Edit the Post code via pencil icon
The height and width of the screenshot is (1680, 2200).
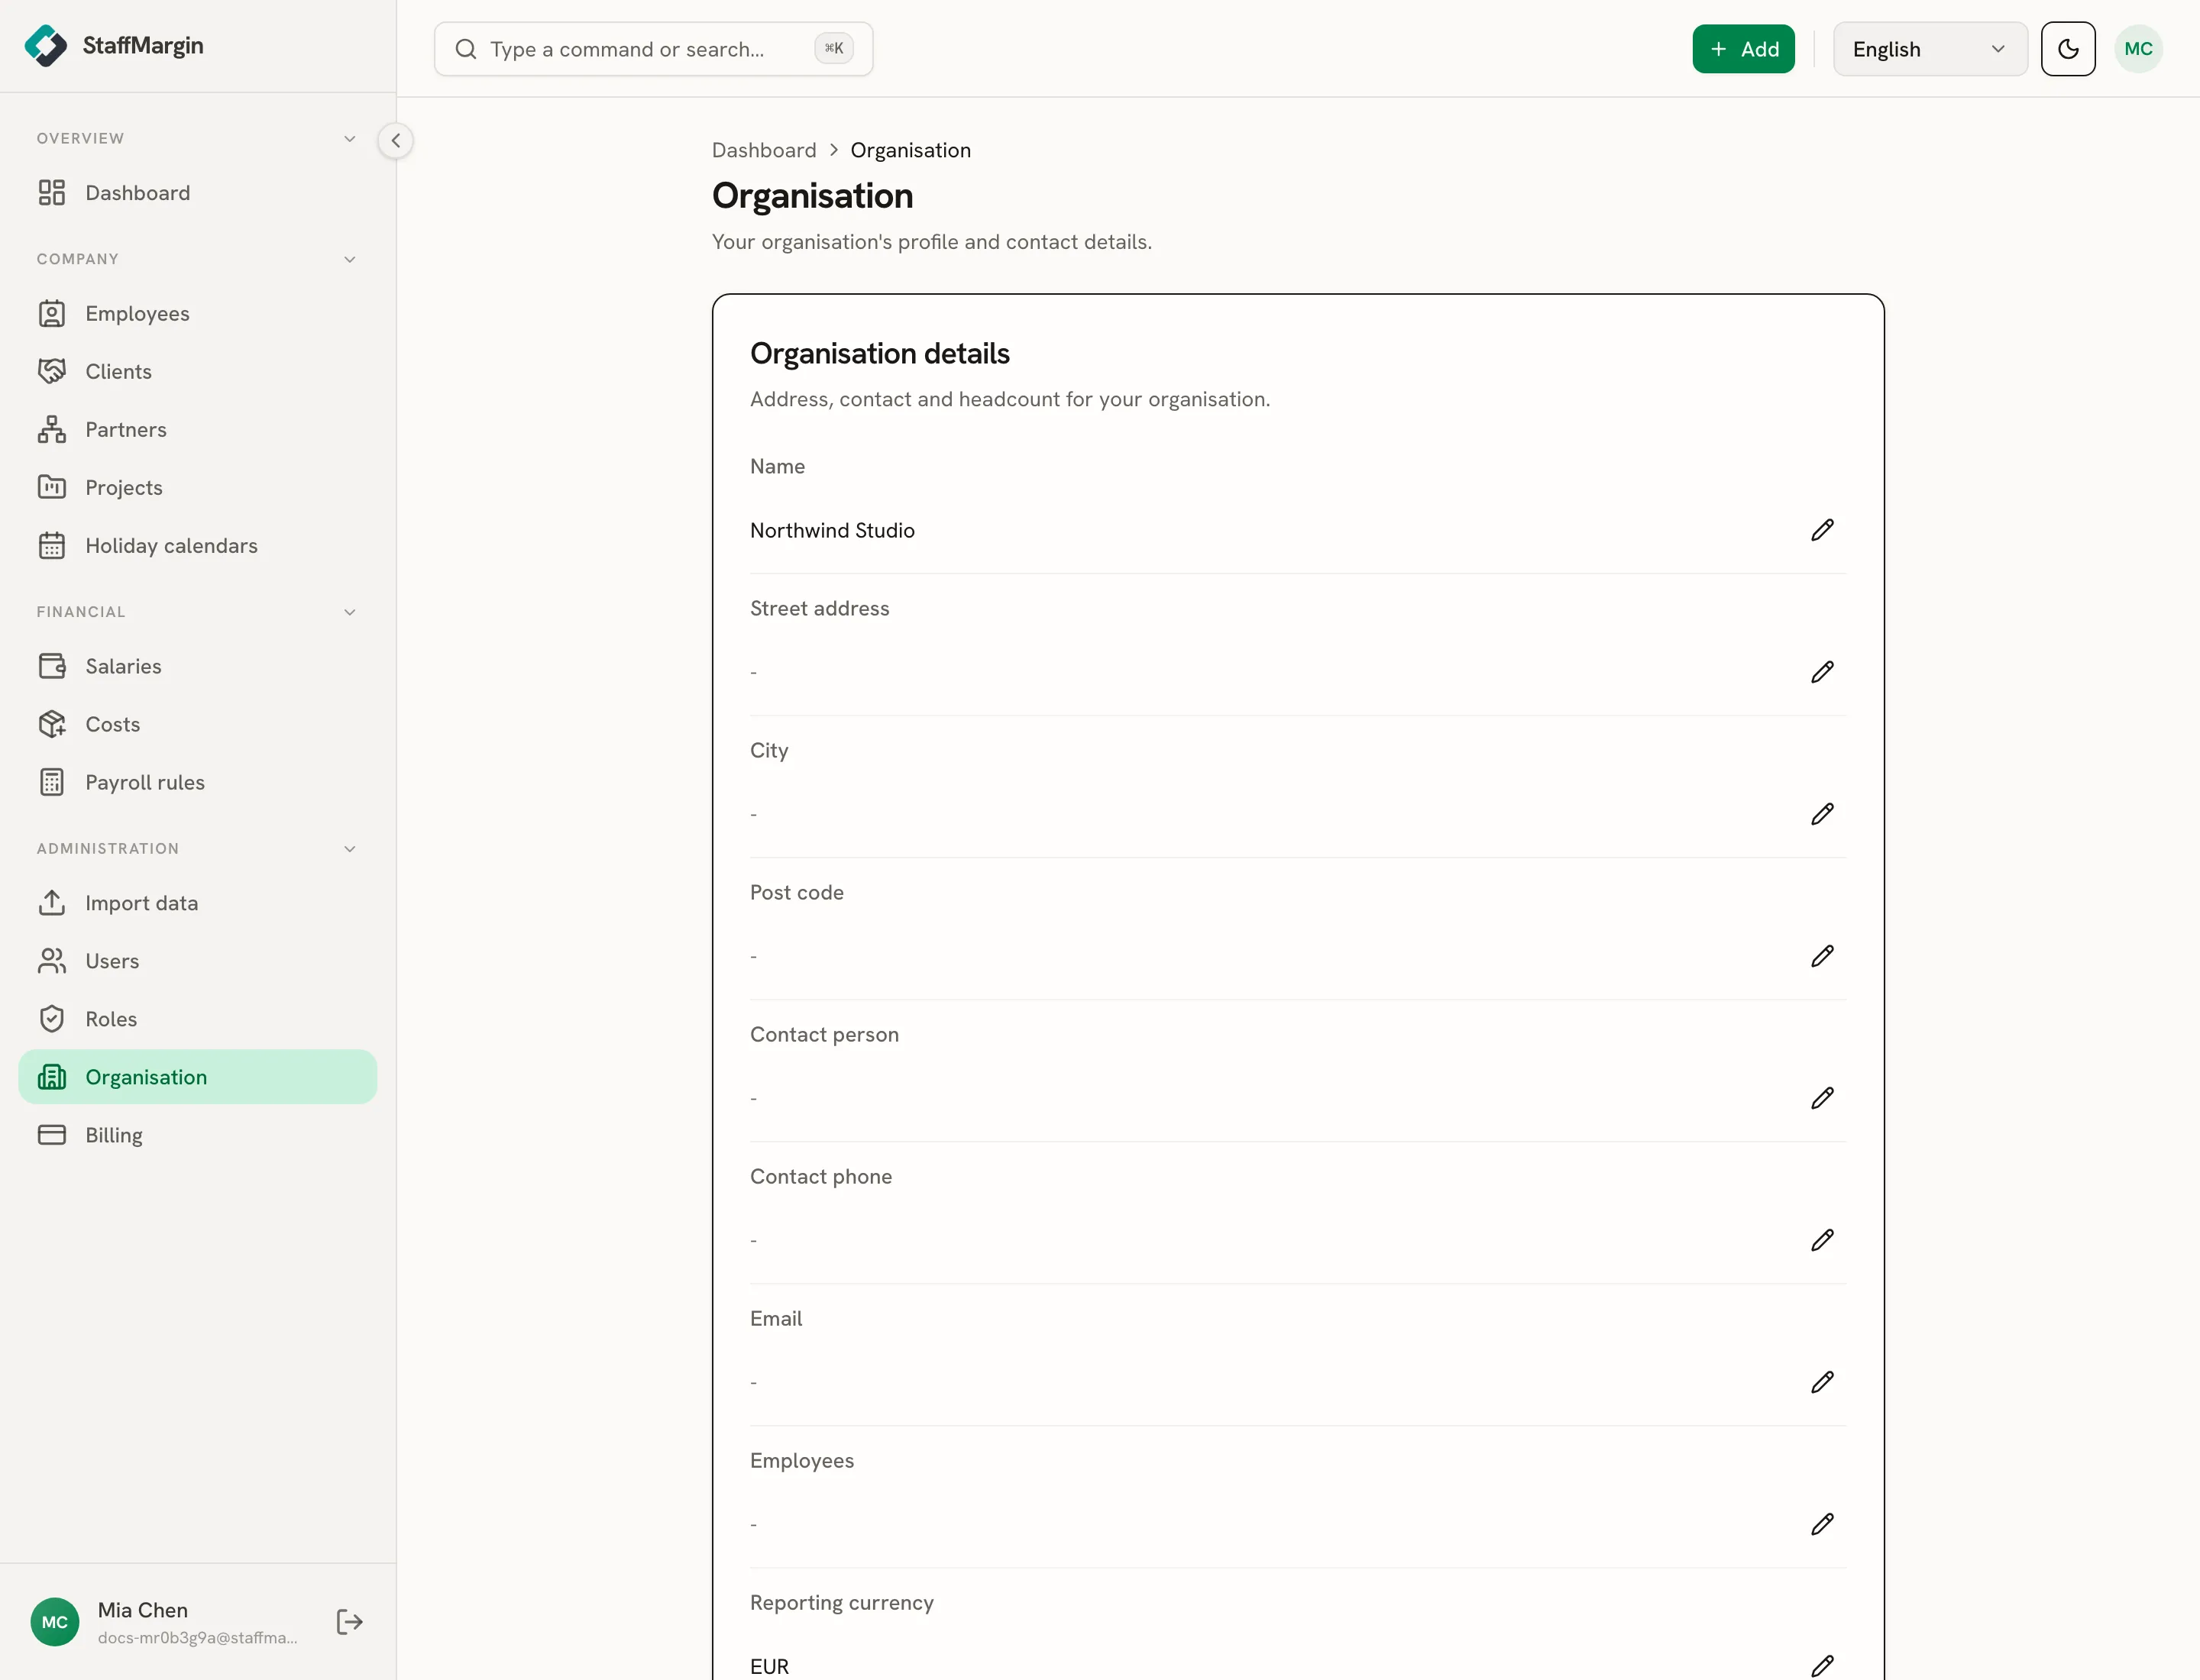pos(1822,956)
